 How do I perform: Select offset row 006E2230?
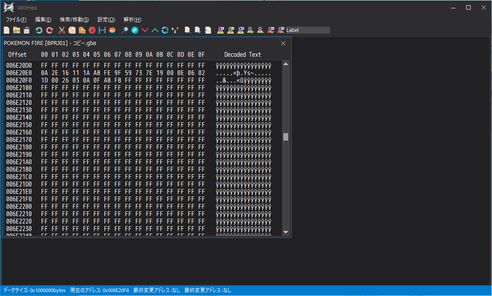19,229
